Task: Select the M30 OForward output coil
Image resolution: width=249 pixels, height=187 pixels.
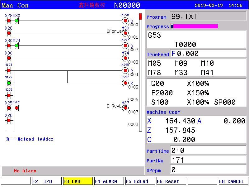Action: pyautogui.click(x=125, y=33)
